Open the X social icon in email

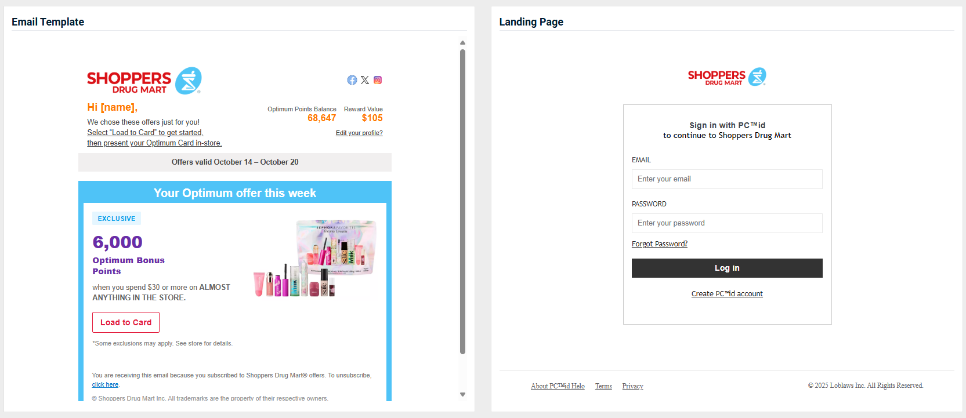(x=365, y=80)
